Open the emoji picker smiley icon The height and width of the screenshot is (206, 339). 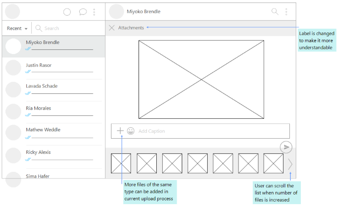(131, 131)
